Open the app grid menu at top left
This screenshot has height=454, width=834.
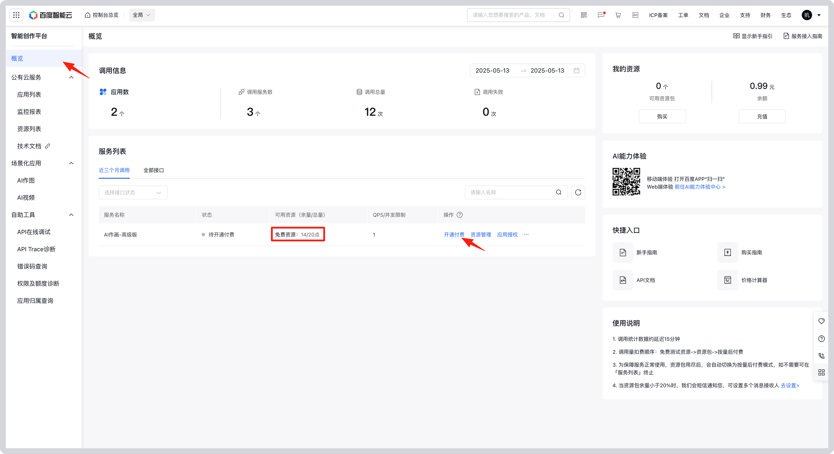[16, 15]
